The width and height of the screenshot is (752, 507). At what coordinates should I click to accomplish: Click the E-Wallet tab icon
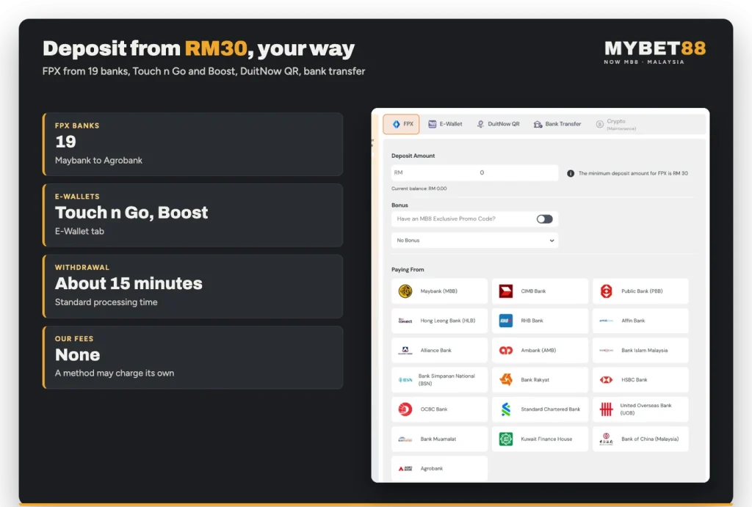[x=432, y=124]
